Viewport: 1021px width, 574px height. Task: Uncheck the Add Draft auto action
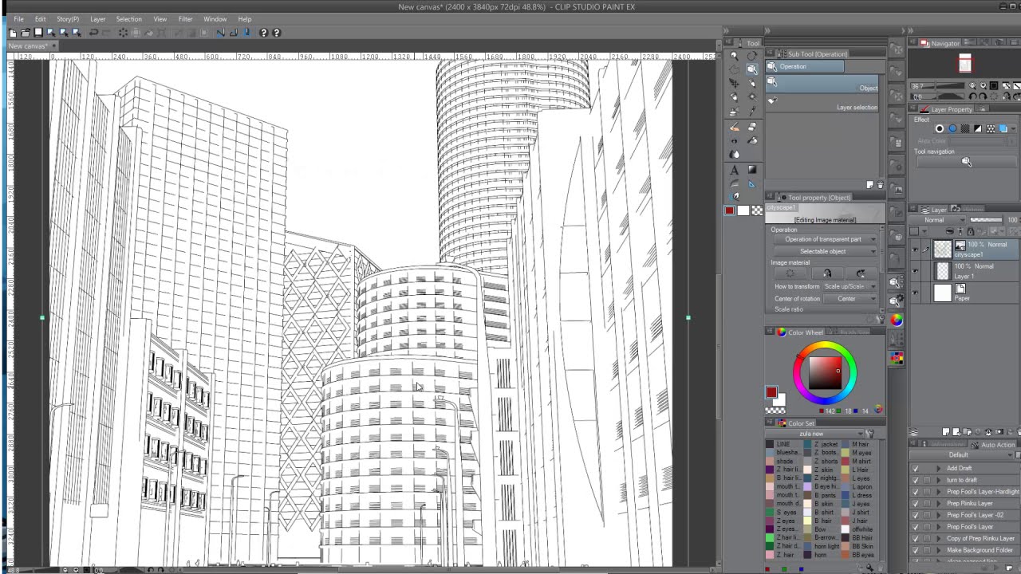(x=915, y=469)
